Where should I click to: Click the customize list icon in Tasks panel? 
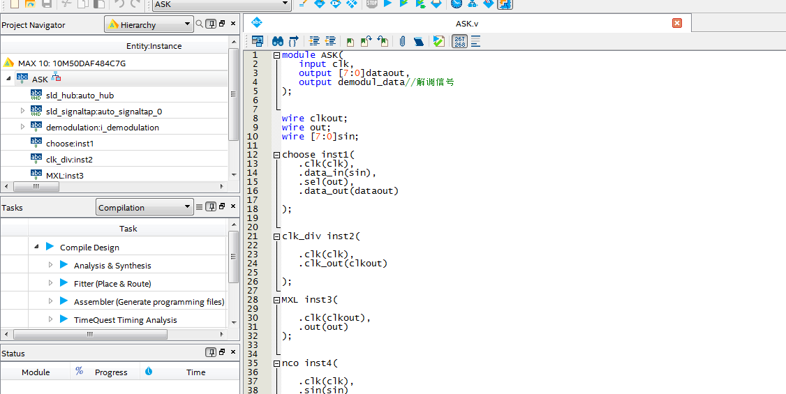(200, 207)
